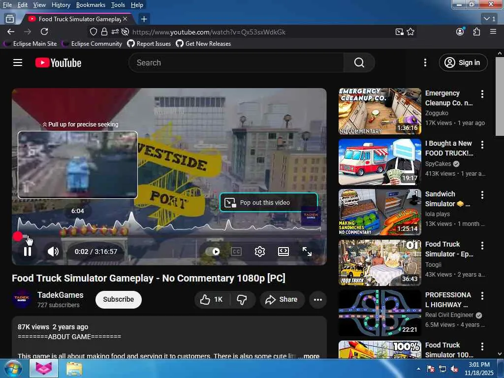Open the Edit menu
This screenshot has height=378, width=504.
pyautogui.click(x=22, y=5)
